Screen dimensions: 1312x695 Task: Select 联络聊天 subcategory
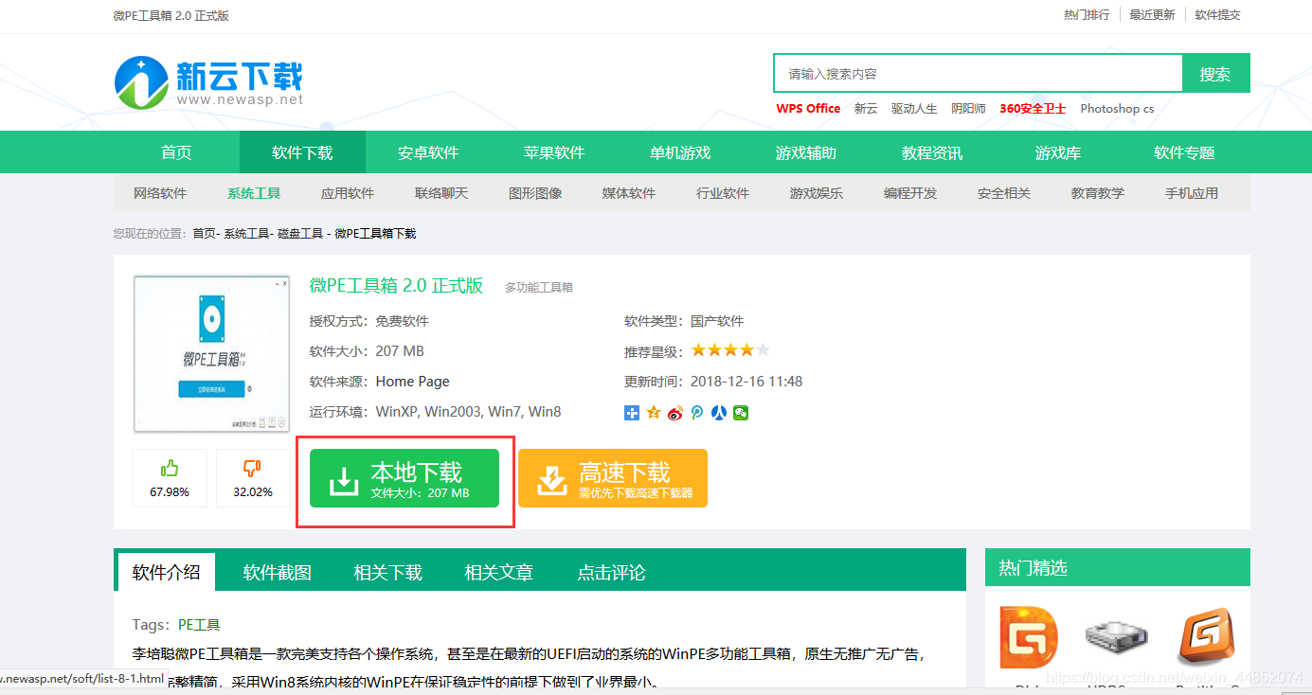click(441, 193)
